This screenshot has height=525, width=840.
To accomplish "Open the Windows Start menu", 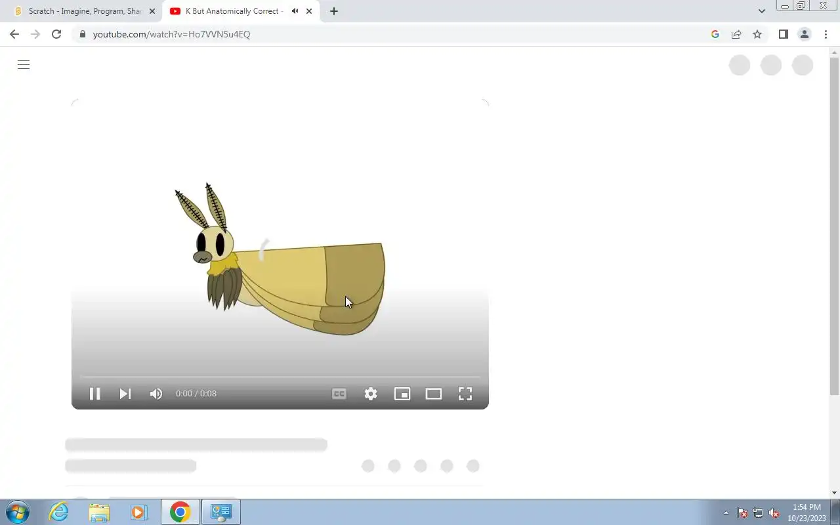I will pyautogui.click(x=16, y=512).
